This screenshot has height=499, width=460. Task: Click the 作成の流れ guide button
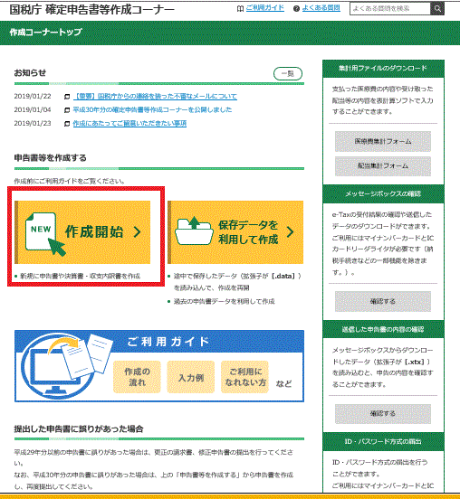137,377
